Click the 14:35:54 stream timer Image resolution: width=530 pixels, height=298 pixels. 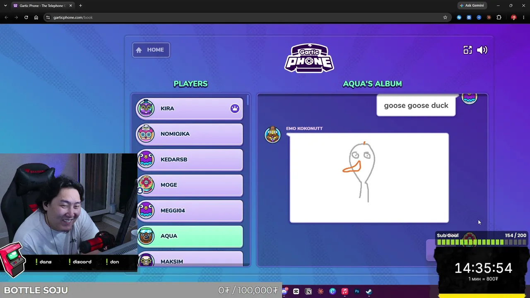[483, 268]
